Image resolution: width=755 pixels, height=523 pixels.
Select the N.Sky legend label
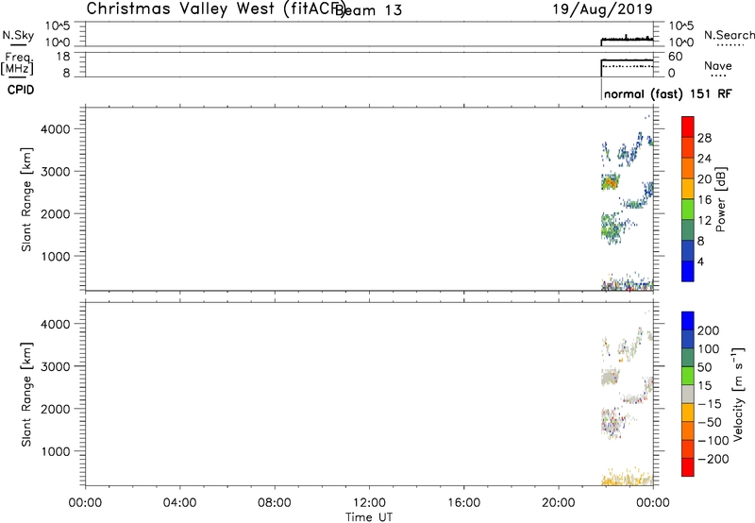pos(18,35)
